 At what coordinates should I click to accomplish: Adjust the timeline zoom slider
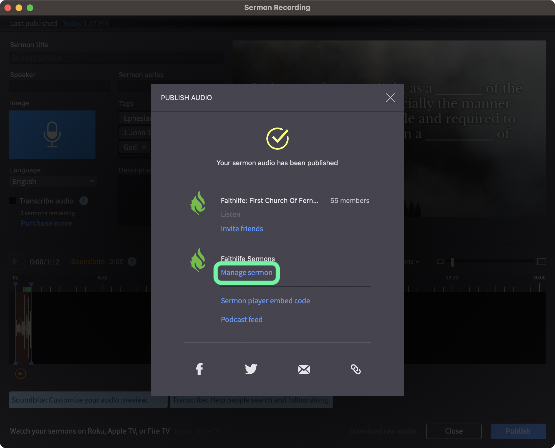point(453,262)
